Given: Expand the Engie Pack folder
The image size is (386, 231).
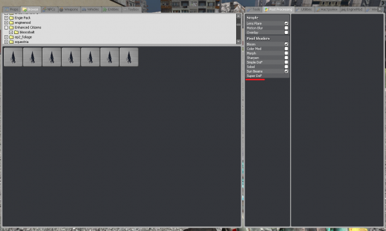Looking at the screenshot, I should [x=6, y=18].
